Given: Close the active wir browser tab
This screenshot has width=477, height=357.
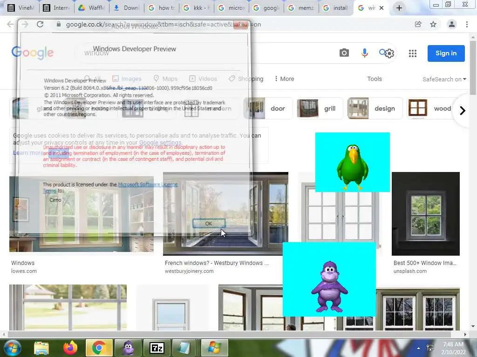Looking at the screenshot, I should coord(382,8).
